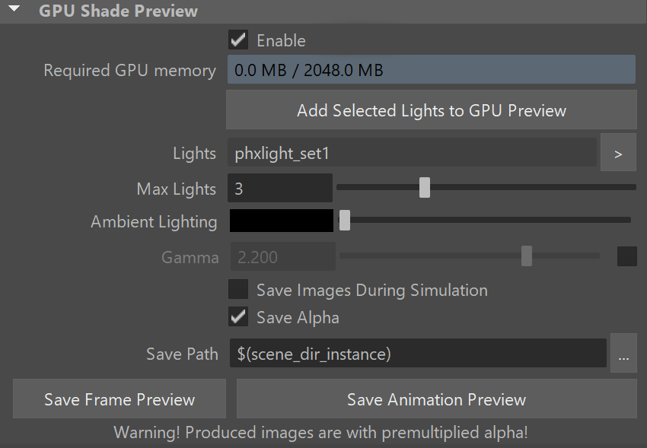
Task: Click the Save Animation Preview button
Action: pos(437,399)
